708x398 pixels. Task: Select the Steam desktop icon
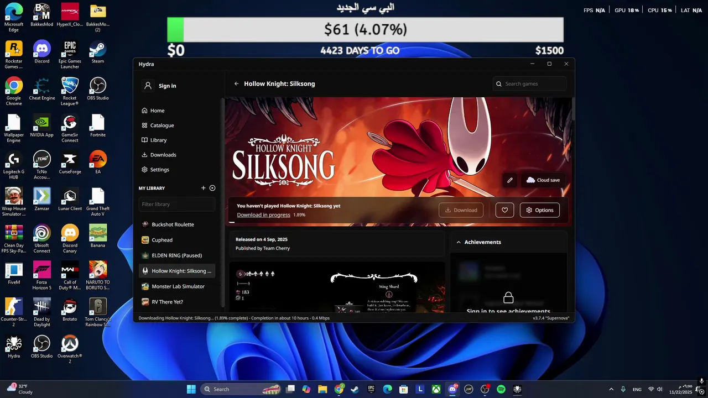[98, 52]
